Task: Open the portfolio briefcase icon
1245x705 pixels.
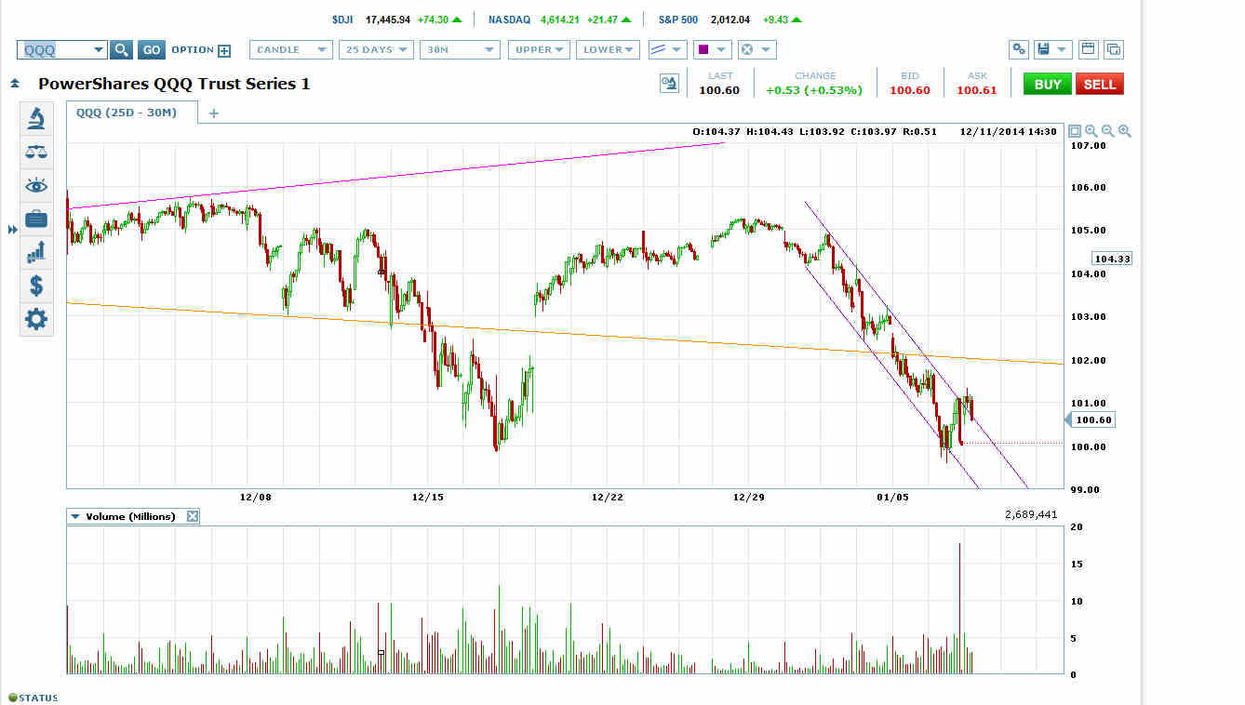Action: coord(36,219)
